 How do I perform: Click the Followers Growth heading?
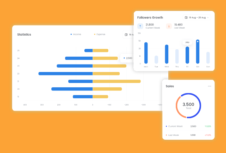(x=150, y=18)
